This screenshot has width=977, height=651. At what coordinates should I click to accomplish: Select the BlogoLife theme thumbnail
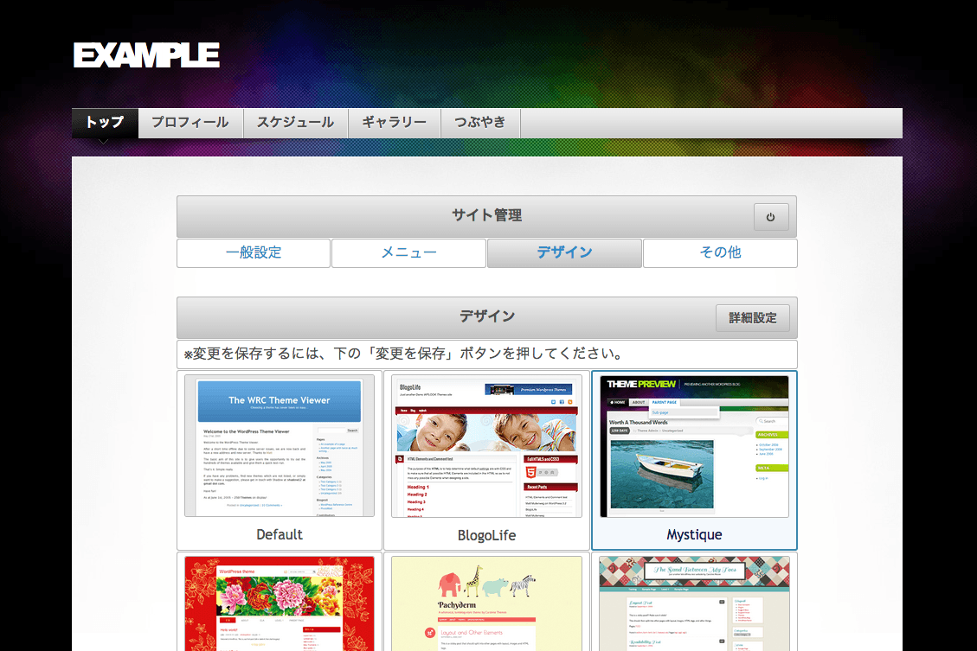pos(486,445)
